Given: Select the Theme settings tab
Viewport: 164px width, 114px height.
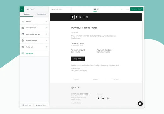Looking at the screenshot, I should pyautogui.click(x=41, y=14).
